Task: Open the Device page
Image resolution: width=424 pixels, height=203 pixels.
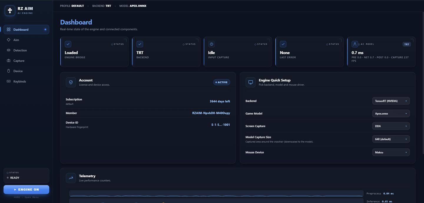Action: click(x=26, y=71)
